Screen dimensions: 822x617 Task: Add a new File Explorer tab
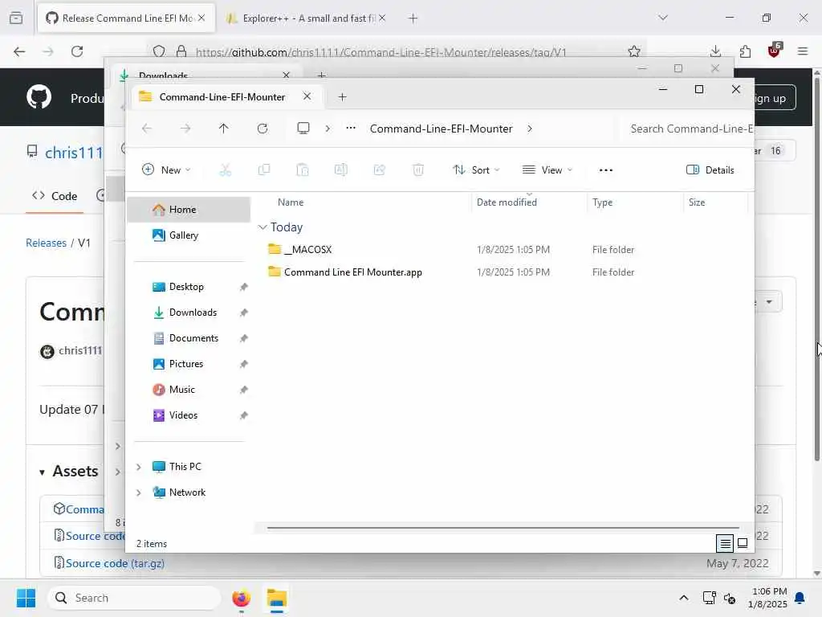click(x=342, y=97)
